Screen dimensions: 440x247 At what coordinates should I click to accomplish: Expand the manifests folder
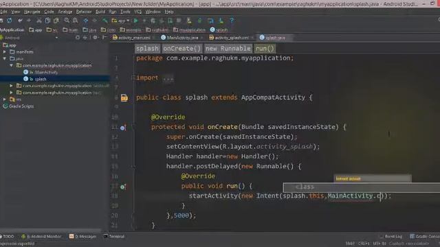5,52
